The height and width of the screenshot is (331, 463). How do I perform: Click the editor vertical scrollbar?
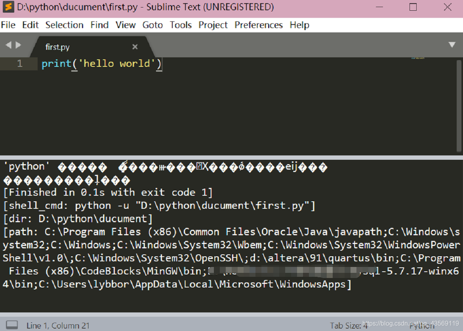tap(459, 106)
